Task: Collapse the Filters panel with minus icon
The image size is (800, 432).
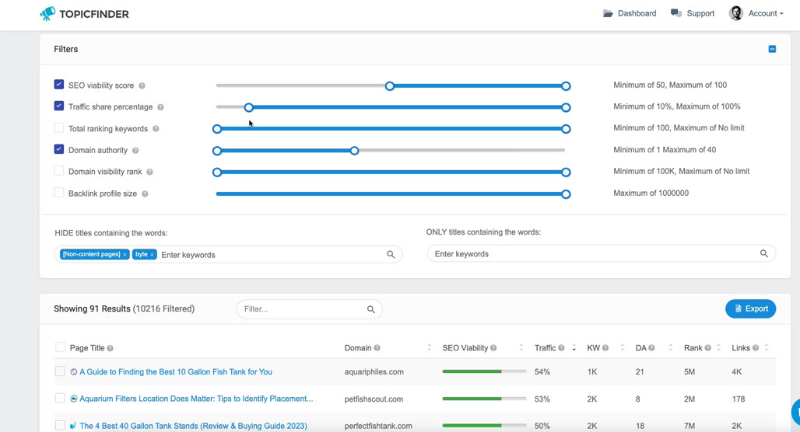Action: click(772, 49)
